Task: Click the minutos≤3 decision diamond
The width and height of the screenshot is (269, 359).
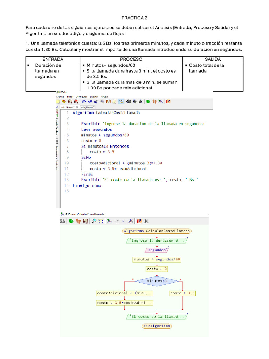Action: click(x=157, y=281)
